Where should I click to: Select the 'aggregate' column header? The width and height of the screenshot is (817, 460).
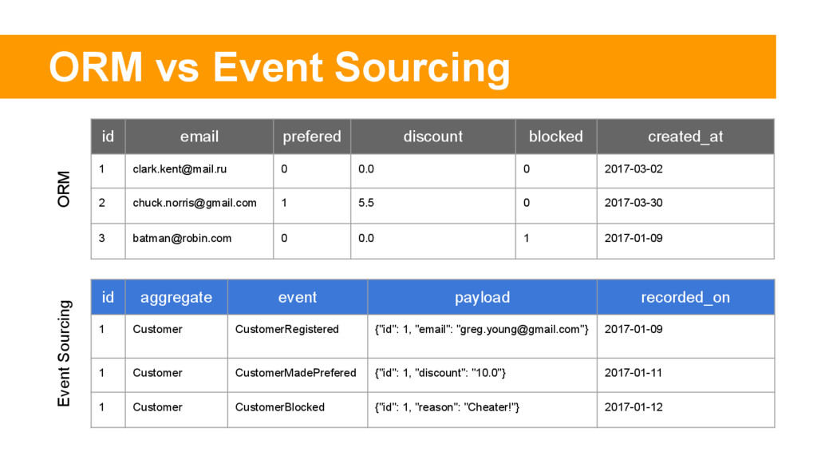176,297
